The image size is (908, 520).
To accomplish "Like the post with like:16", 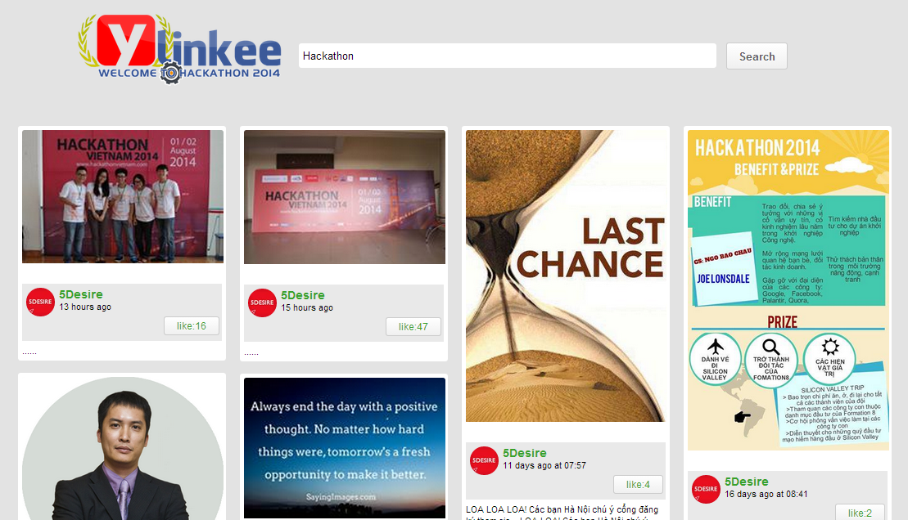I will [191, 325].
